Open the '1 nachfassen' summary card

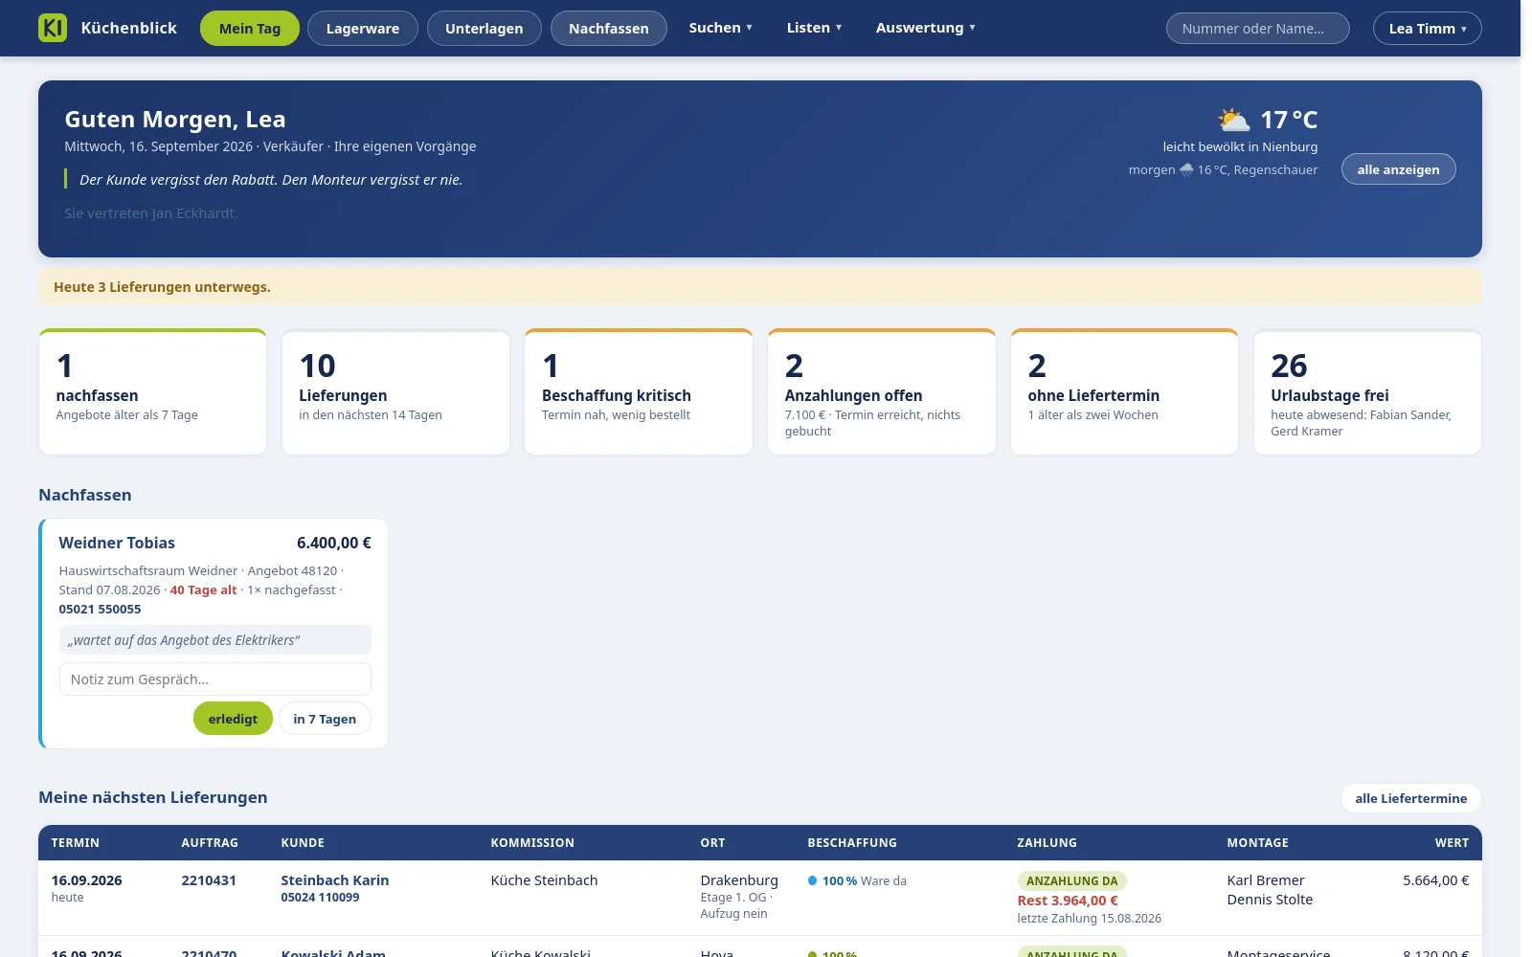pyautogui.click(x=152, y=392)
